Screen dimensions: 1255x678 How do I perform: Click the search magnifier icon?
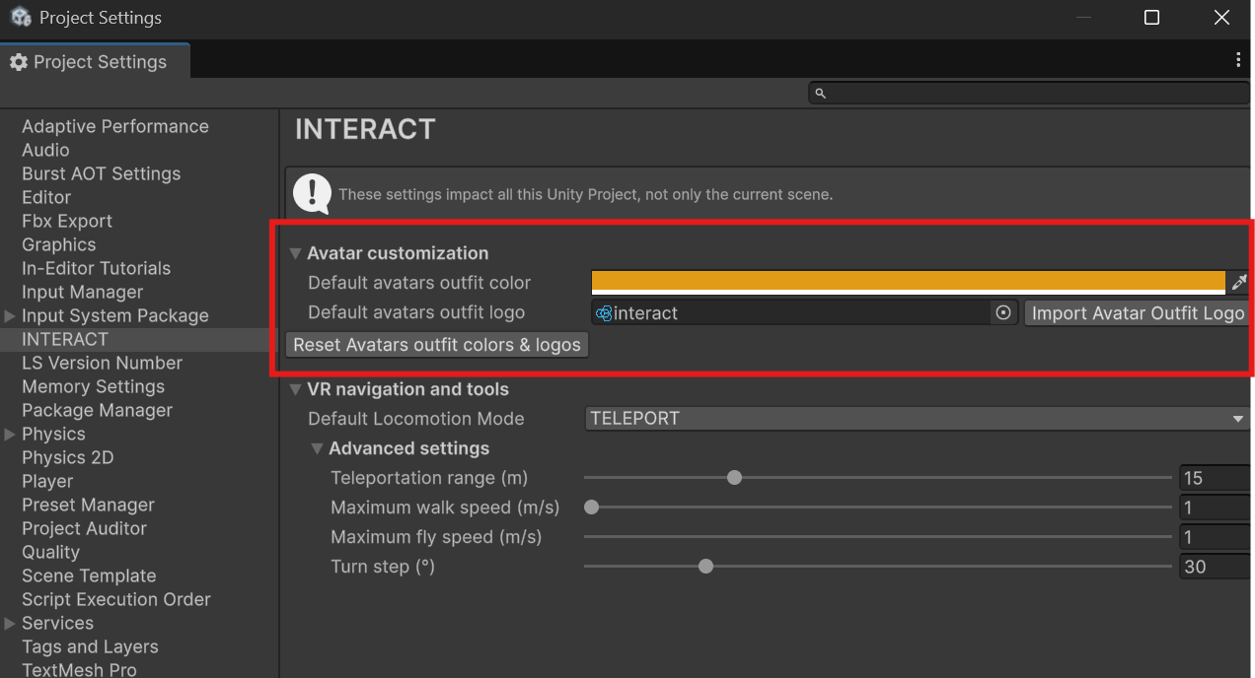[x=820, y=94]
